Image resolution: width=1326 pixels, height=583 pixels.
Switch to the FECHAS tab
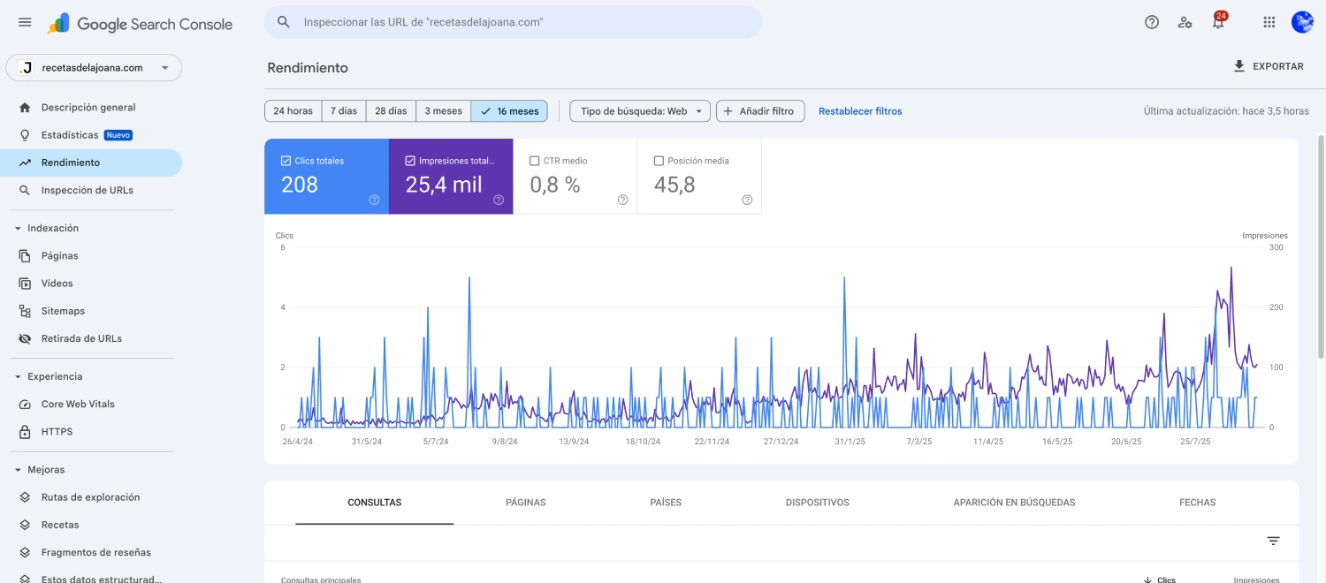click(x=1197, y=503)
